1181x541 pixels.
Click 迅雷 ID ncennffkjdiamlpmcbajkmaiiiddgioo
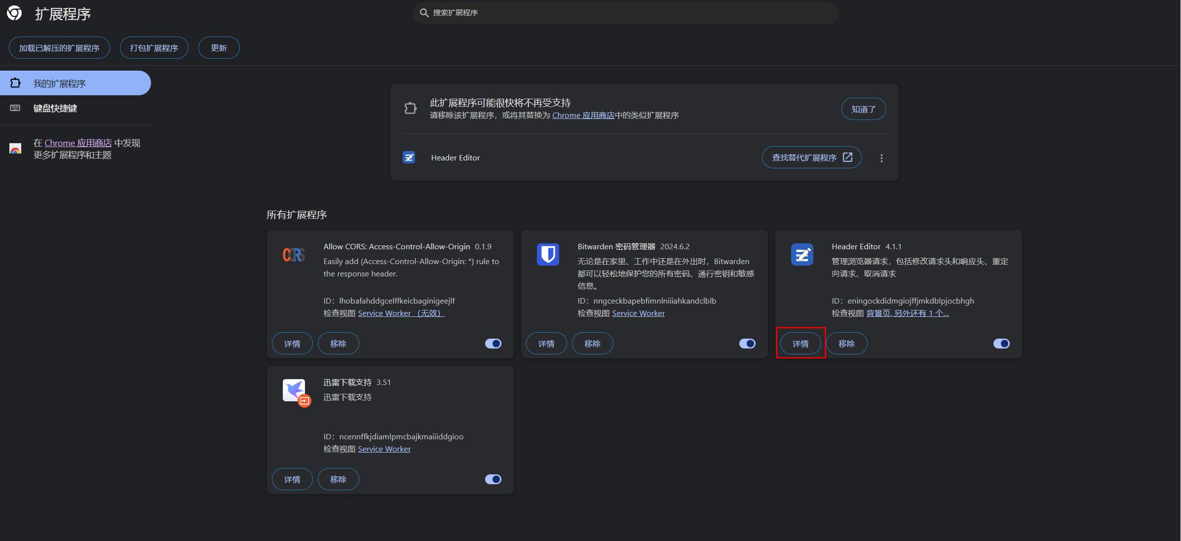click(401, 436)
